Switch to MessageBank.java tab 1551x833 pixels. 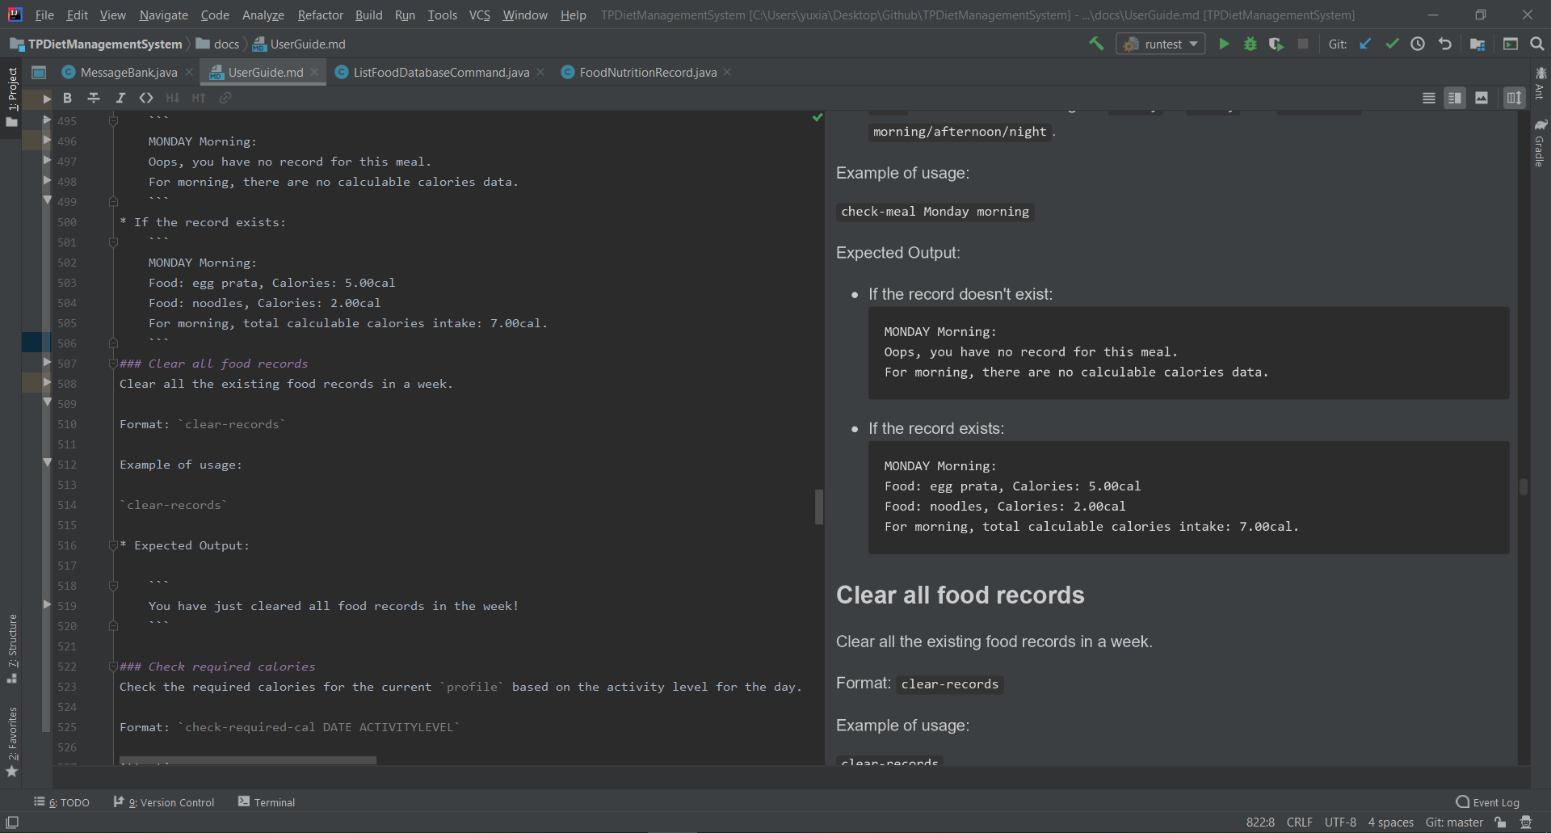point(128,72)
